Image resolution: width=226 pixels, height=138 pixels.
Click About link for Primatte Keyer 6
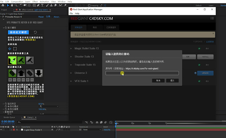tap(56, 17)
